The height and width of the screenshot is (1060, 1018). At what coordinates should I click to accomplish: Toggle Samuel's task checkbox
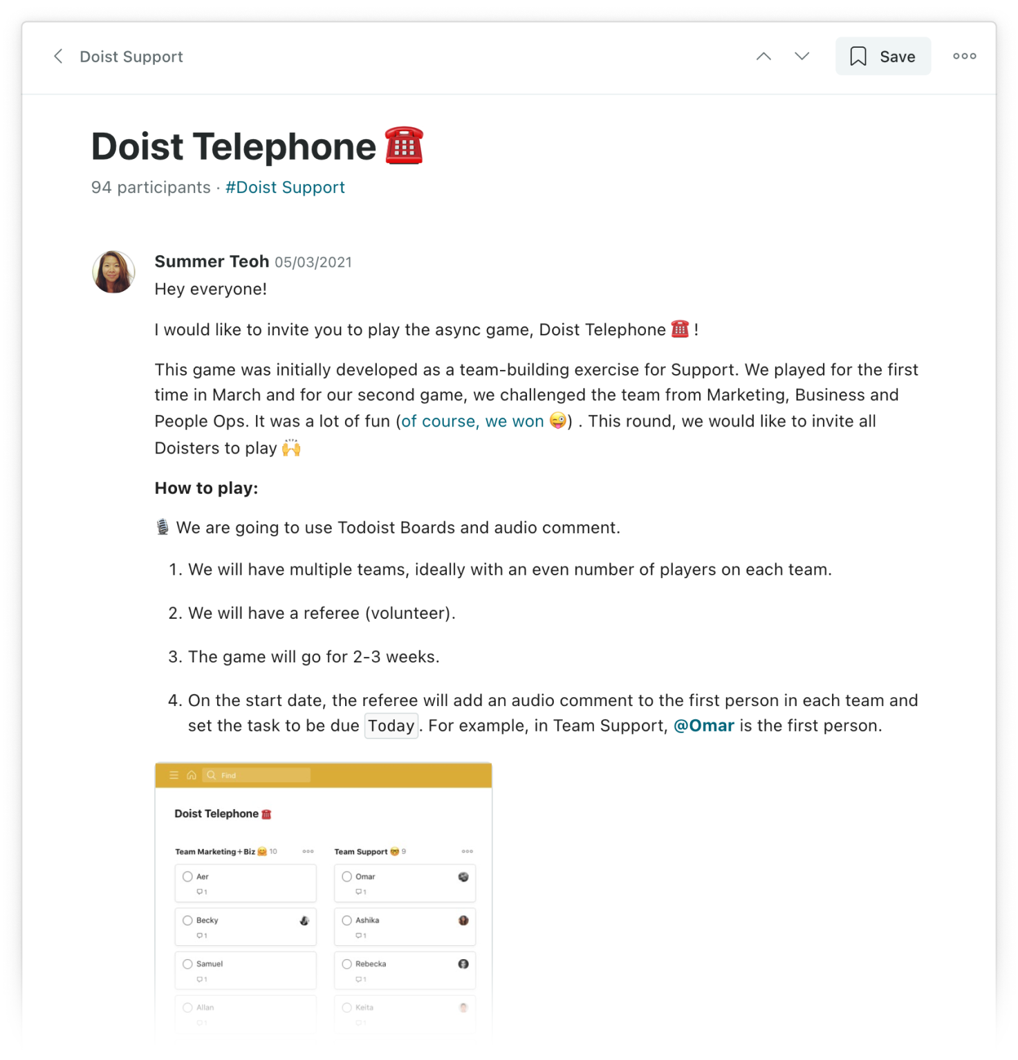(x=187, y=963)
